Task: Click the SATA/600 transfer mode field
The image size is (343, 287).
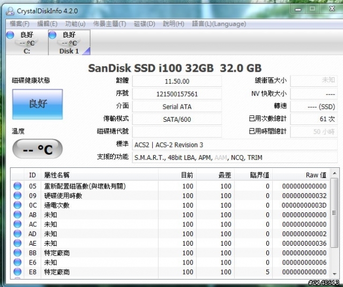Action: tap(177, 119)
